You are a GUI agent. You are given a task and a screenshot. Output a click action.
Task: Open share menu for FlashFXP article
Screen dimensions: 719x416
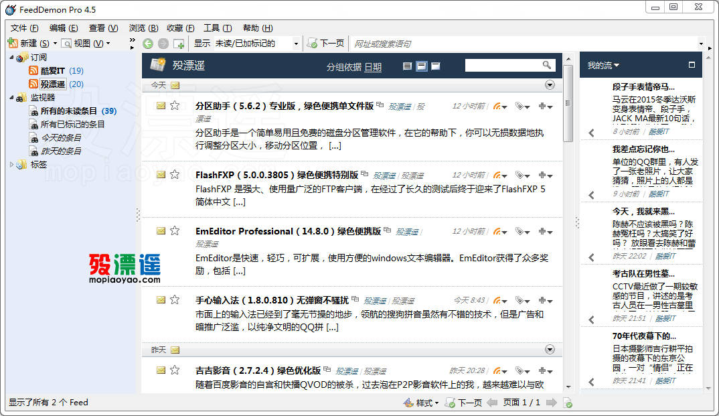[x=500, y=176]
